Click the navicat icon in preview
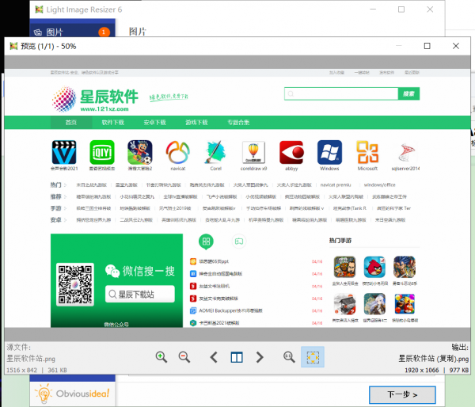Screen dimensions: 475x407 [x=178, y=152]
